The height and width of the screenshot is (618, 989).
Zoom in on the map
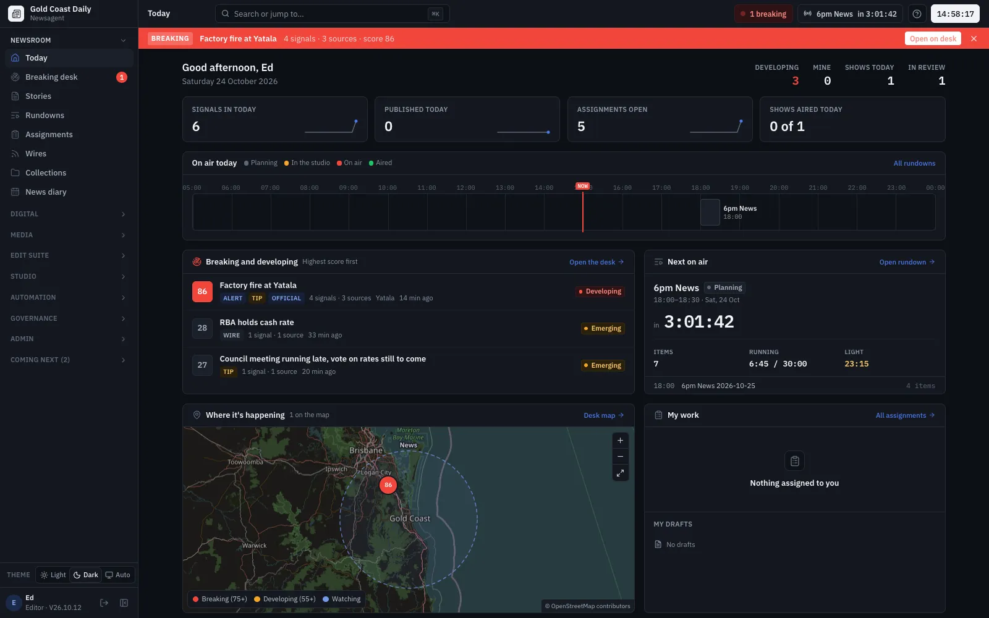pyautogui.click(x=620, y=441)
